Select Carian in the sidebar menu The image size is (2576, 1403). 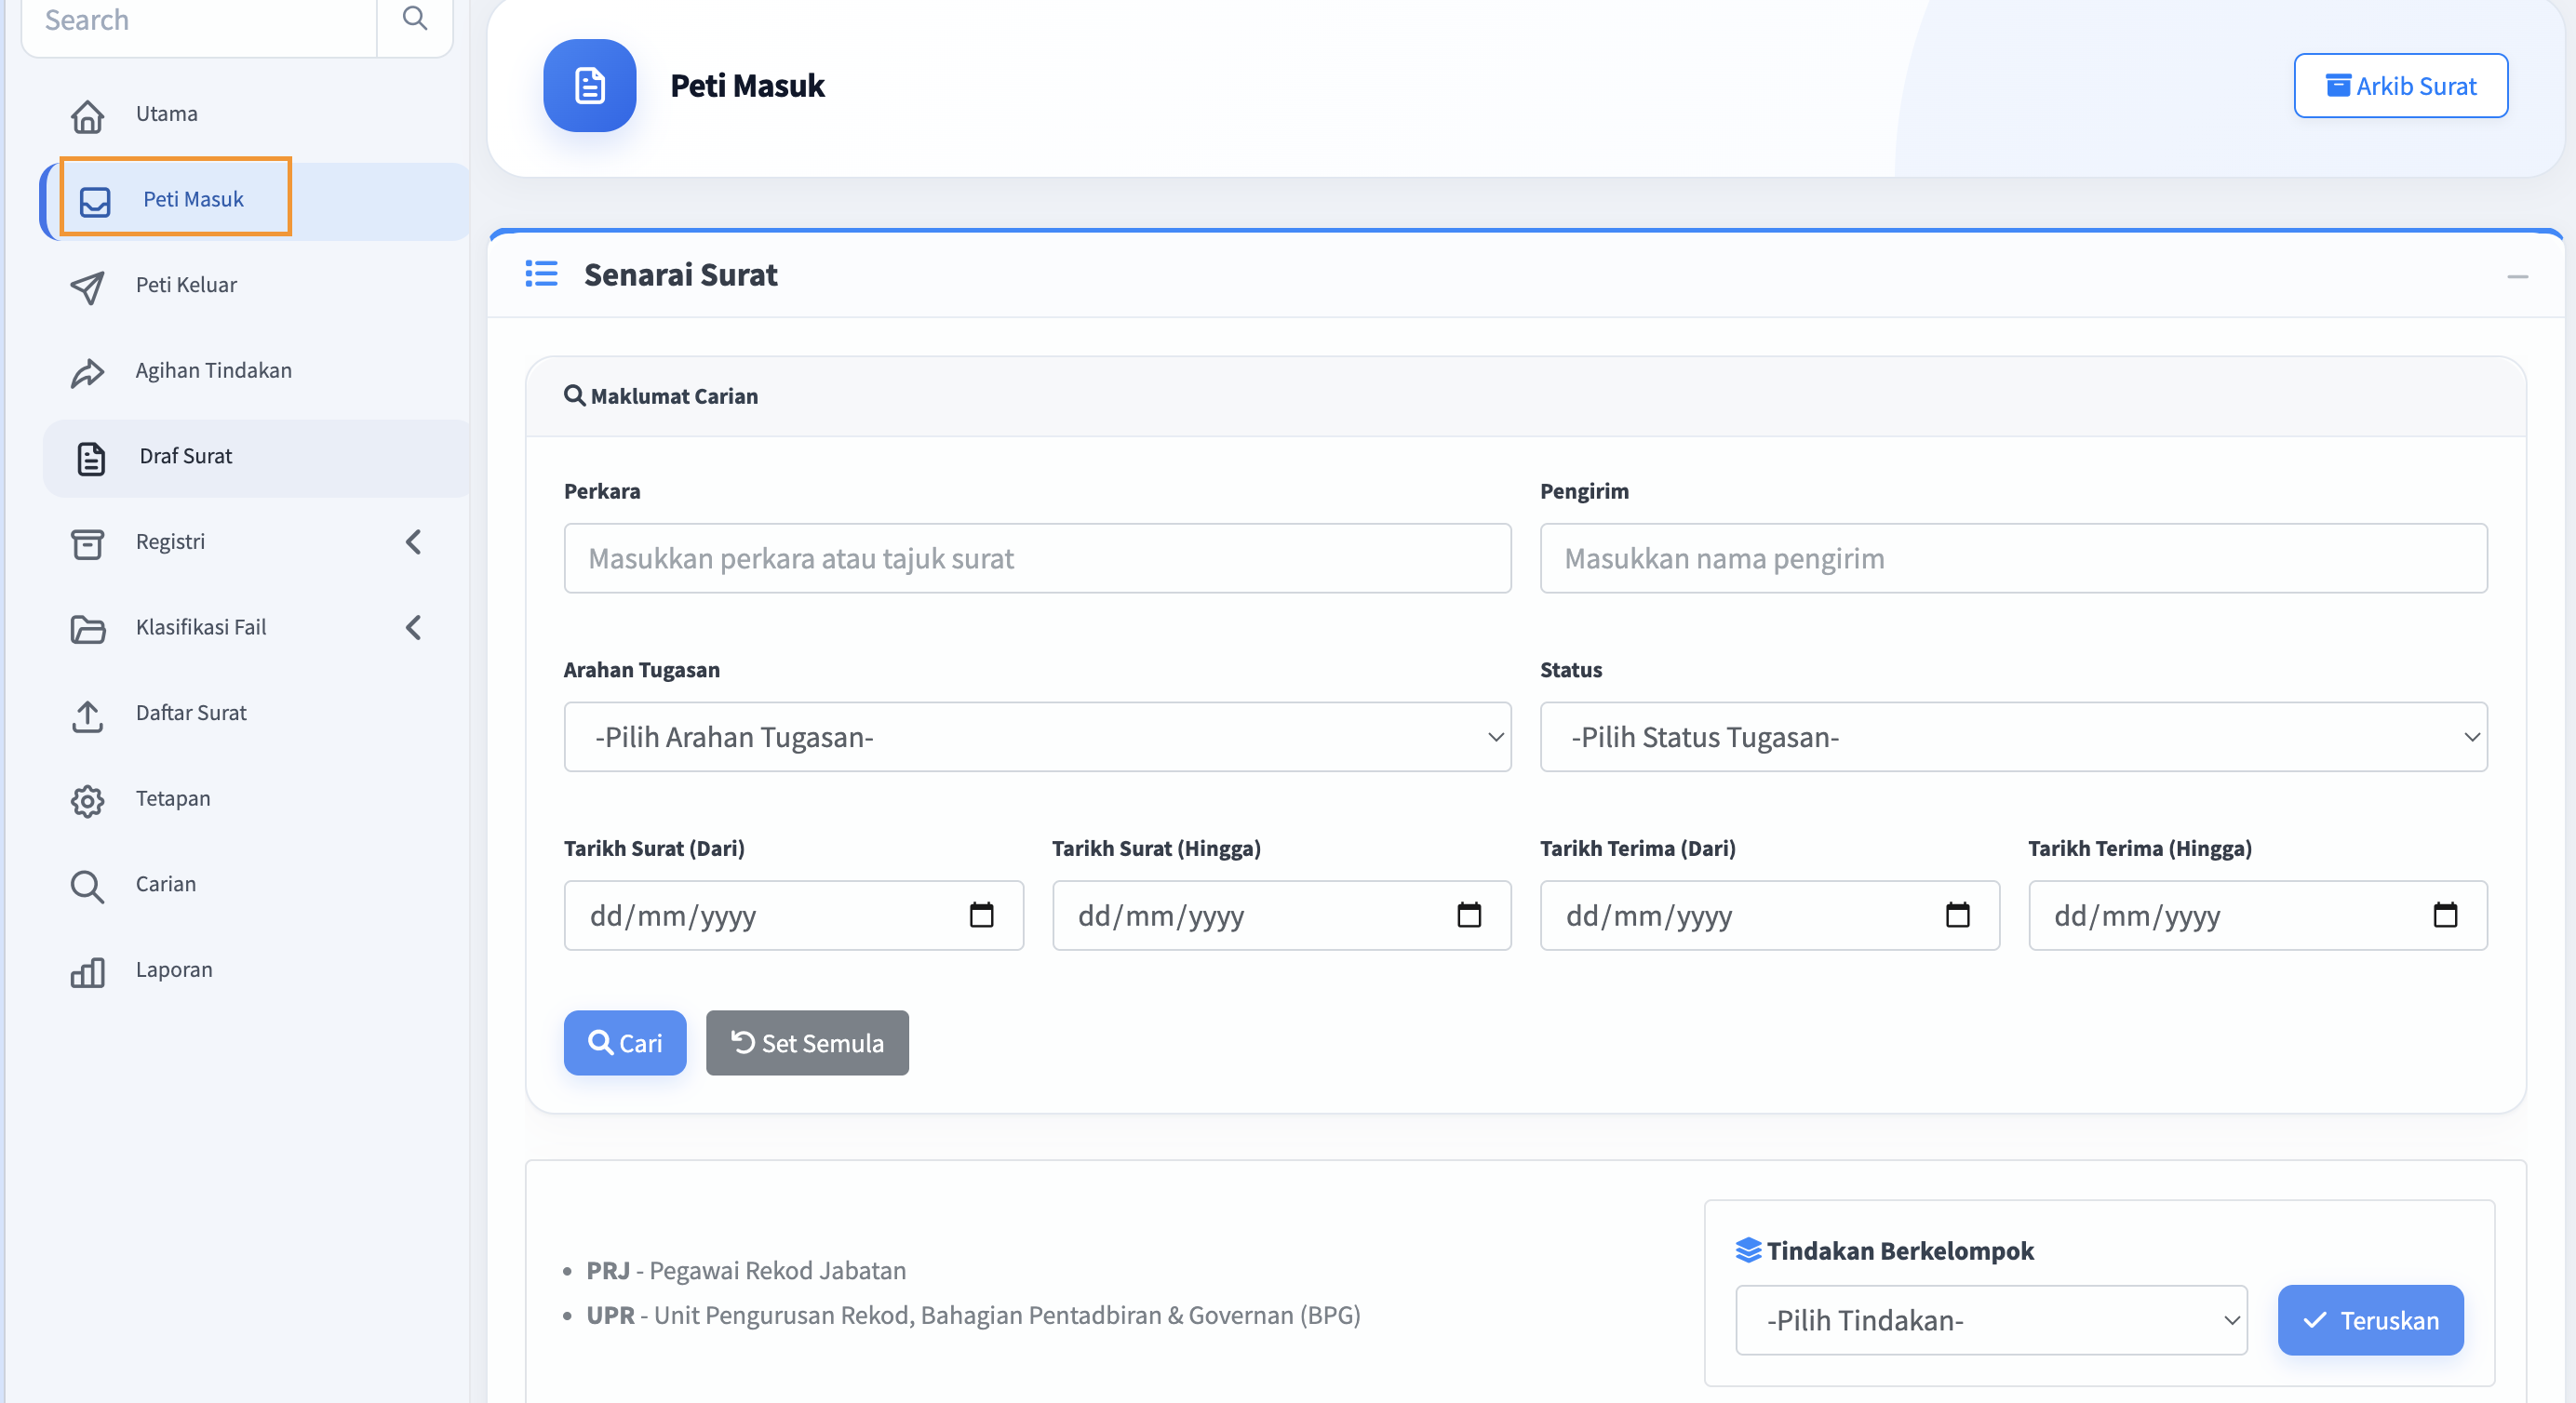pos(166,885)
